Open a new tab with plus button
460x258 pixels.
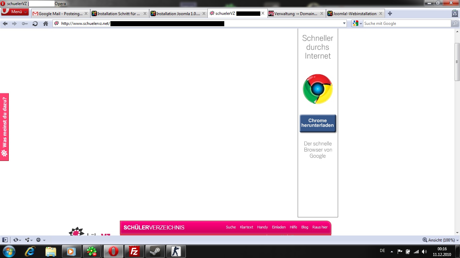pos(390,13)
